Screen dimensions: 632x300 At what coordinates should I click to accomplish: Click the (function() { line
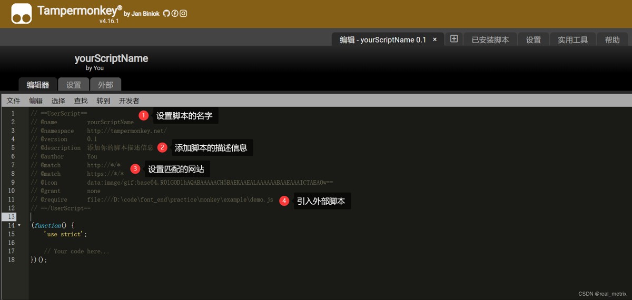53,225
